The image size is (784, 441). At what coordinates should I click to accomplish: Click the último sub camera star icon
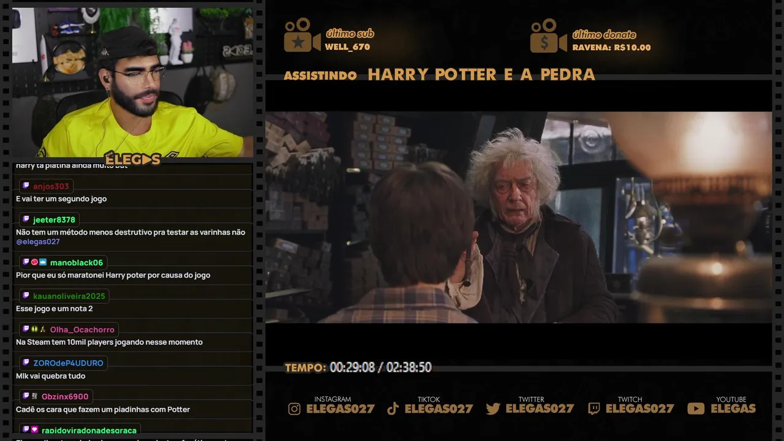tap(301, 35)
